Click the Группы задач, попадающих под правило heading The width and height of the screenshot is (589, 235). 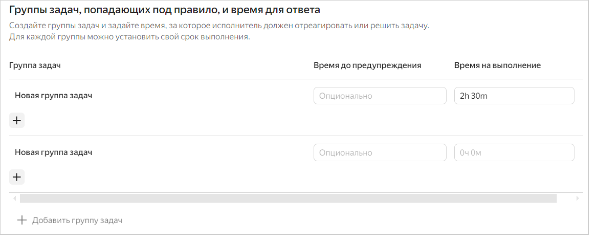[164, 10]
